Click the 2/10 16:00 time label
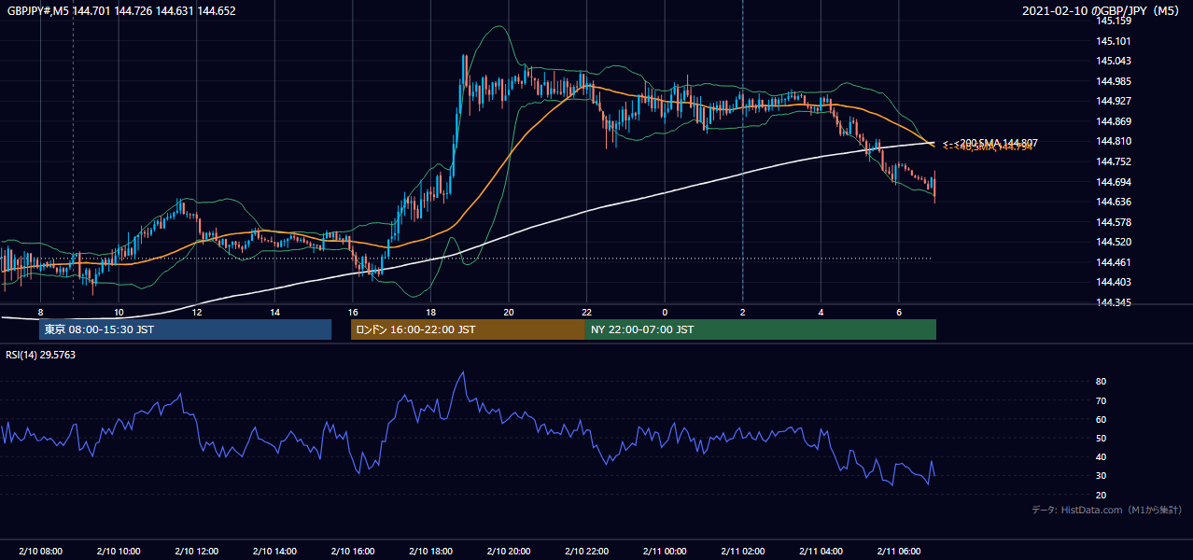Image resolution: width=1193 pixels, height=560 pixels. click(352, 552)
